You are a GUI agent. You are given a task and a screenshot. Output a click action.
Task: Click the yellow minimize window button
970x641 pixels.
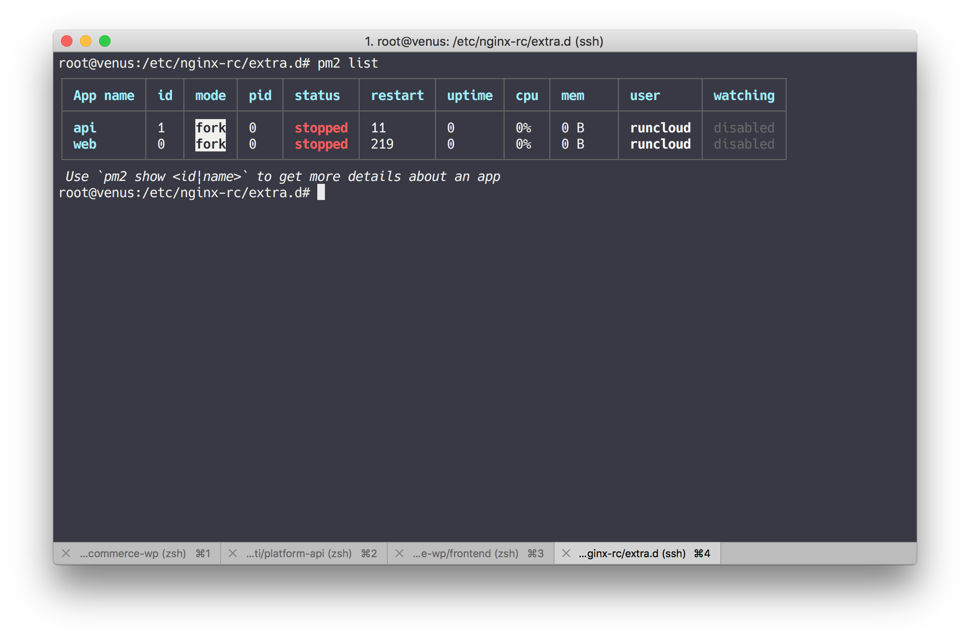[86, 41]
